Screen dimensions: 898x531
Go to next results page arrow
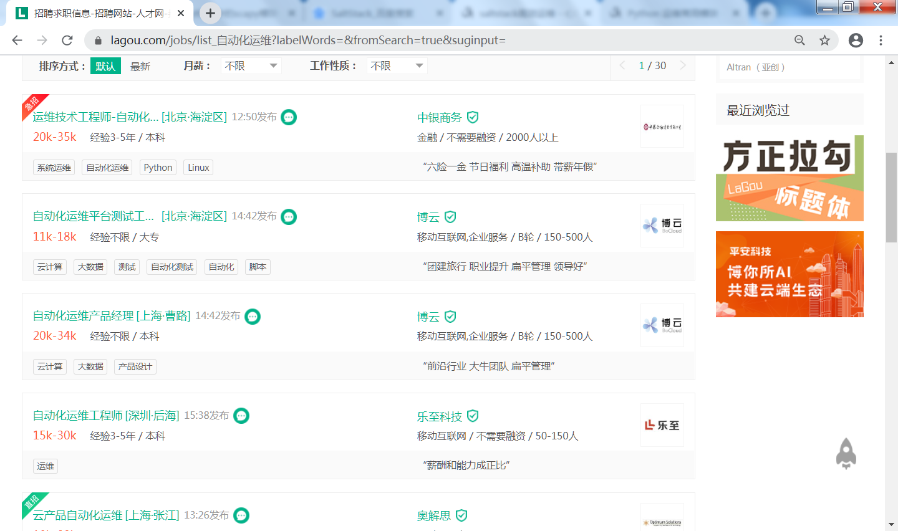coord(683,65)
